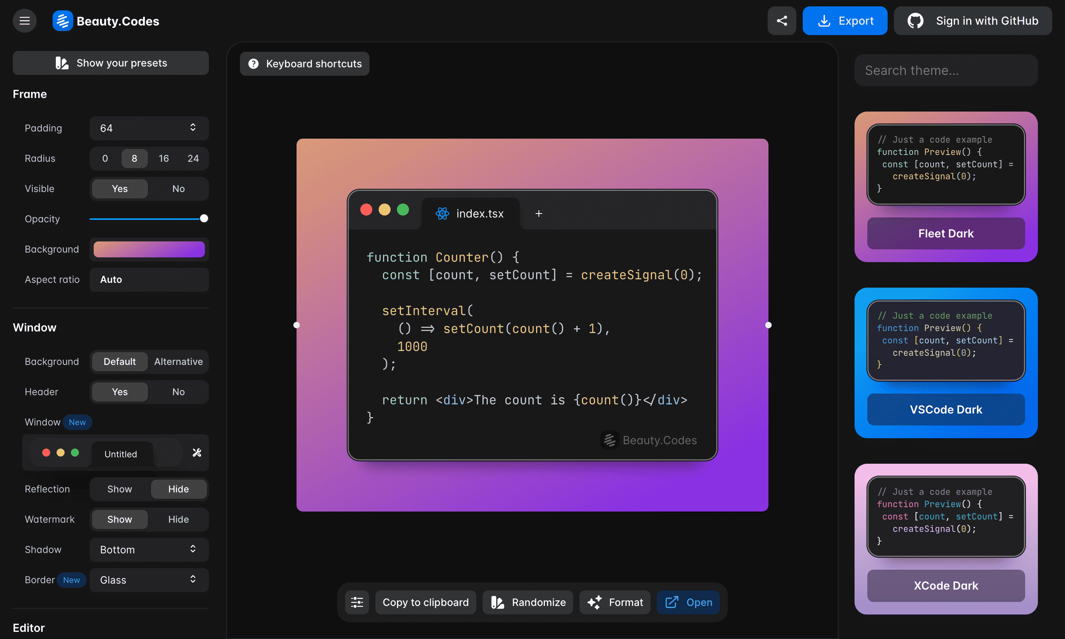Screen dimensions: 1065x639
Task: Hide the window Reflection
Action: tap(178, 489)
